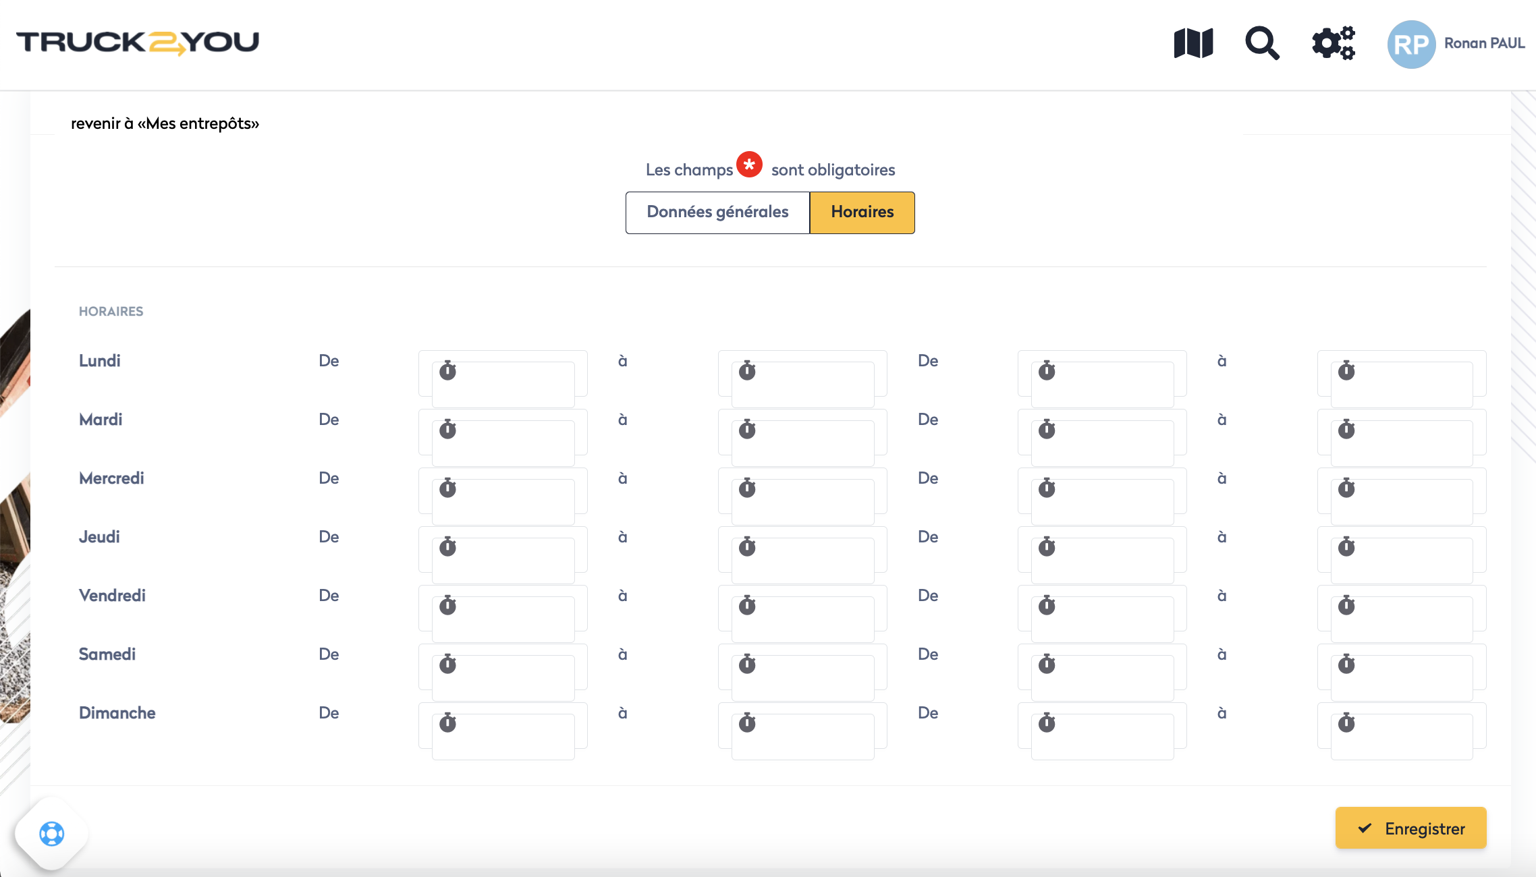
Task: Go back via revenir à «Mes entrepôts»
Action: [165, 123]
